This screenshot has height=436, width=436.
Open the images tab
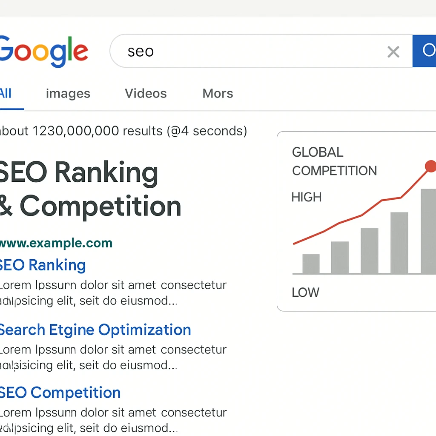[68, 93]
